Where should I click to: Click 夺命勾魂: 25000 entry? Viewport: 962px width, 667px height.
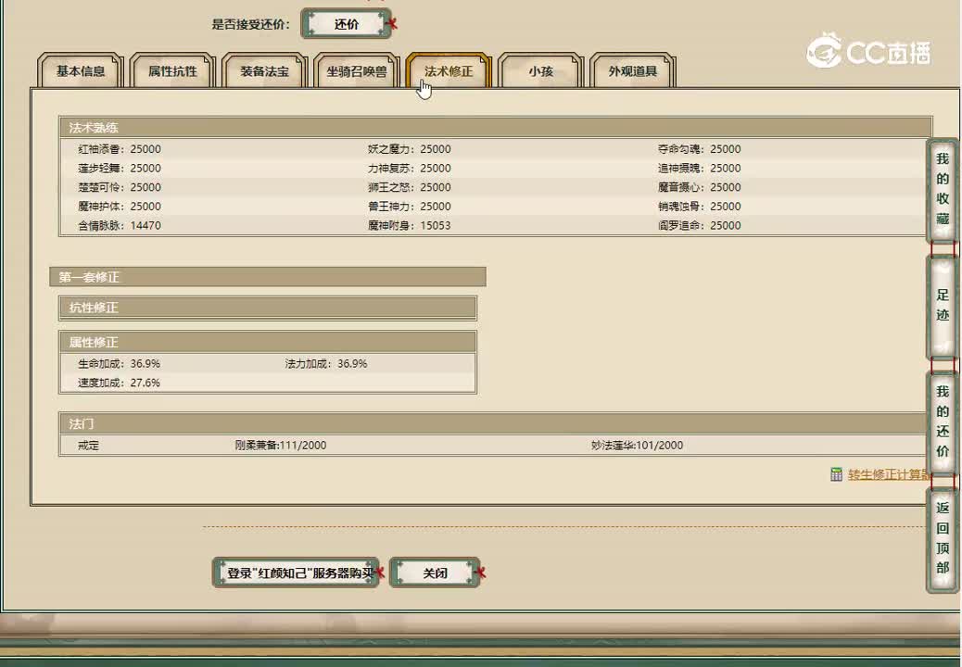700,149
